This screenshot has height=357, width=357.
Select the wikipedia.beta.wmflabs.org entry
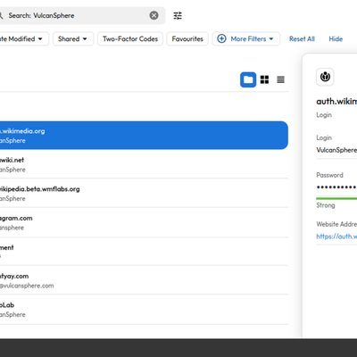tap(144, 194)
